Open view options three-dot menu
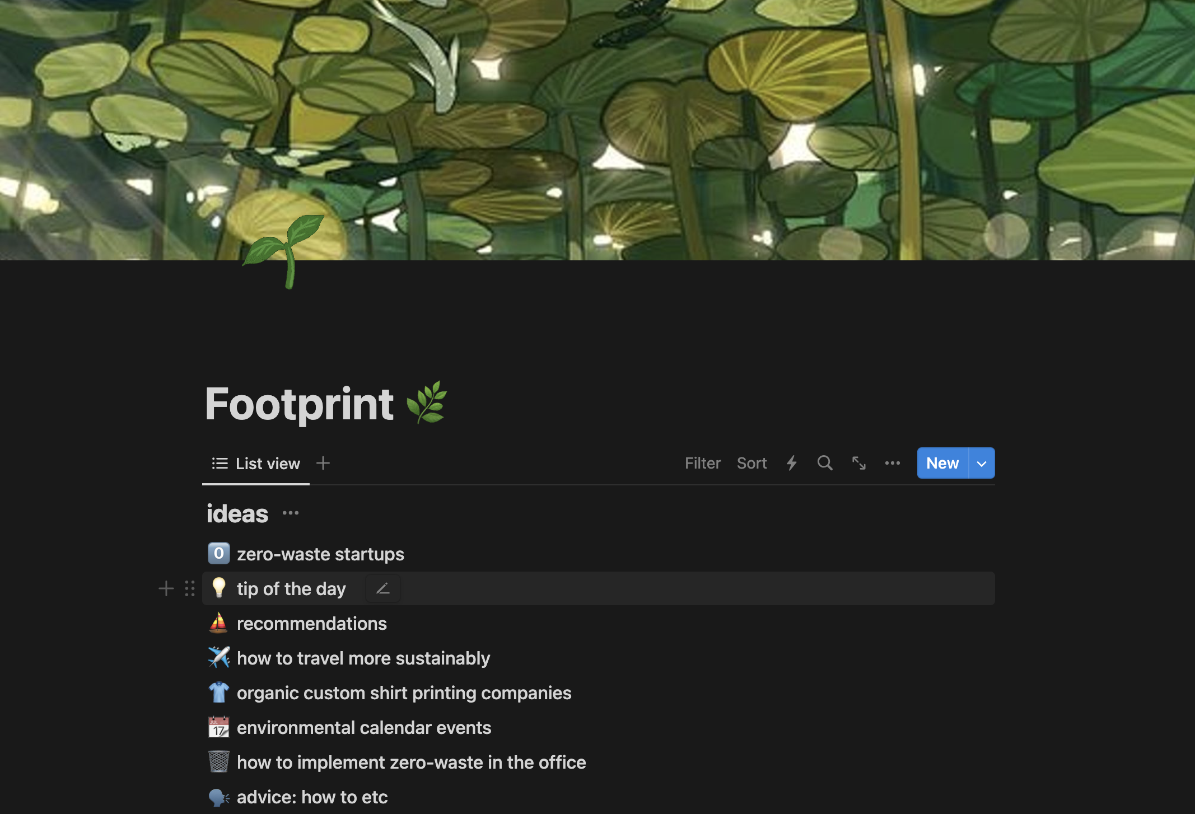The height and width of the screenshot is (814, 1195). [893, 463]
